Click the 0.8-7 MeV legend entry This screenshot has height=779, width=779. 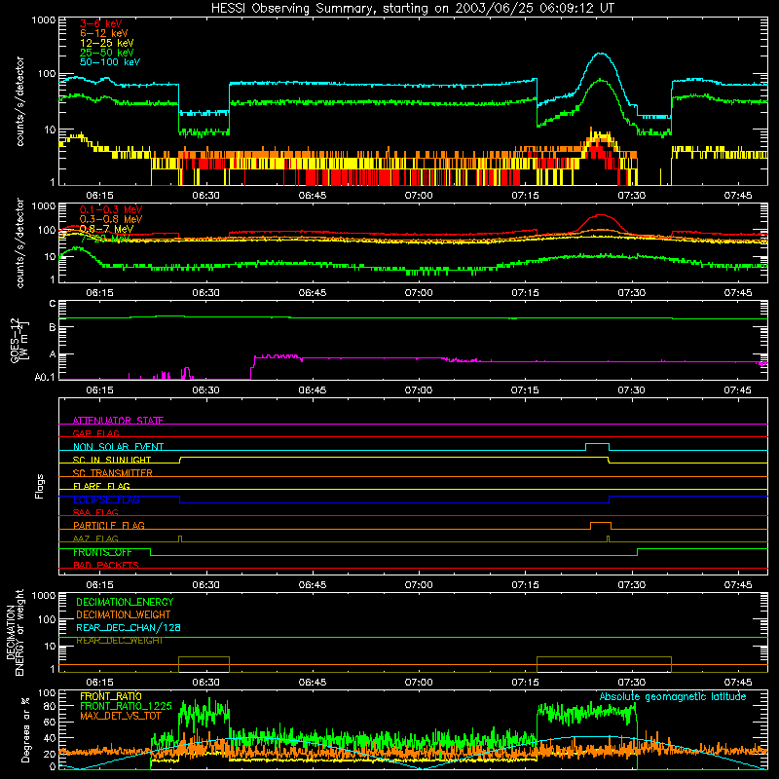click(106, 229)
